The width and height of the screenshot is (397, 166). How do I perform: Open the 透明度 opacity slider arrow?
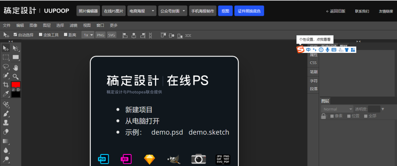(x=383, y=109)
